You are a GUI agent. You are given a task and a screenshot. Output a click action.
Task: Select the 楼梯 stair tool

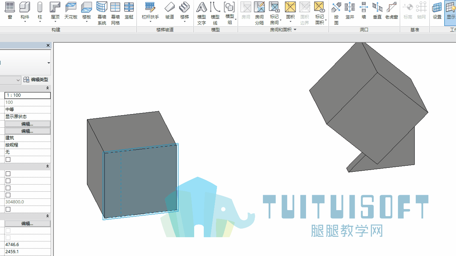(x=185, y=12)
